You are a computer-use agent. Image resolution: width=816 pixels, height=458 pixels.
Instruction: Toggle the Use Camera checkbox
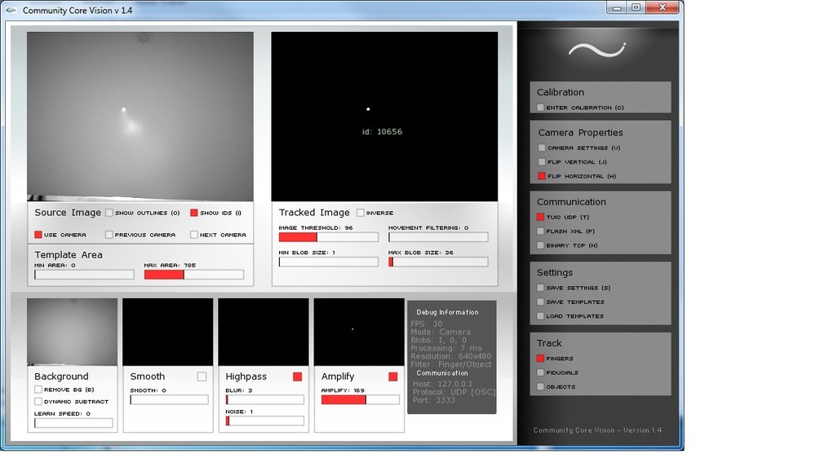[38, 235]
